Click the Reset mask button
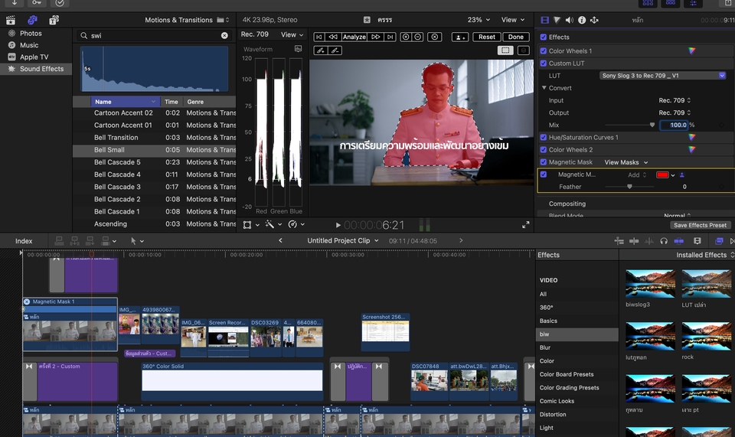 click(487, 37)
